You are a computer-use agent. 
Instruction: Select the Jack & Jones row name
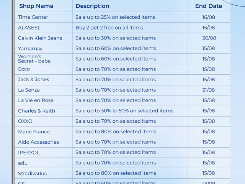(x=34, y=79)
